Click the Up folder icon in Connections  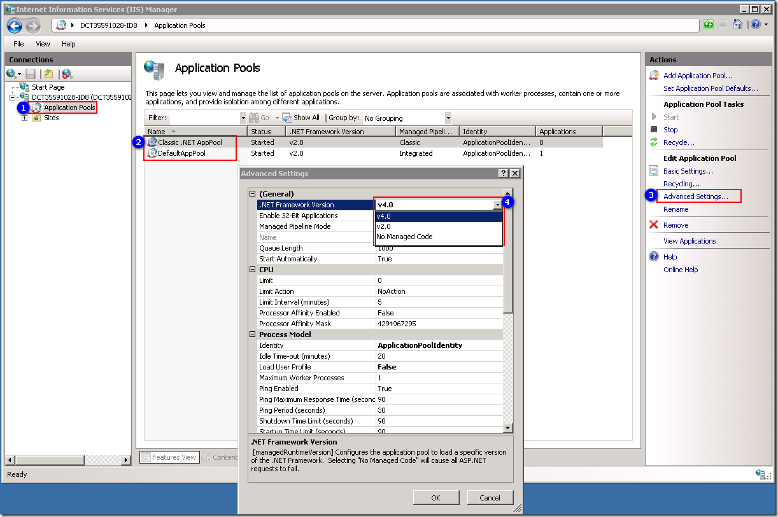pos(48,74)
